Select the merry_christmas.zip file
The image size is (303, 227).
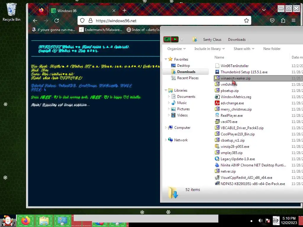click(236, 109)
